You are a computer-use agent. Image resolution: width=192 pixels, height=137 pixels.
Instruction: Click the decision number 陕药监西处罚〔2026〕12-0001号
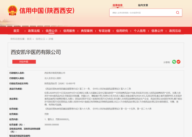click(60, 84)
